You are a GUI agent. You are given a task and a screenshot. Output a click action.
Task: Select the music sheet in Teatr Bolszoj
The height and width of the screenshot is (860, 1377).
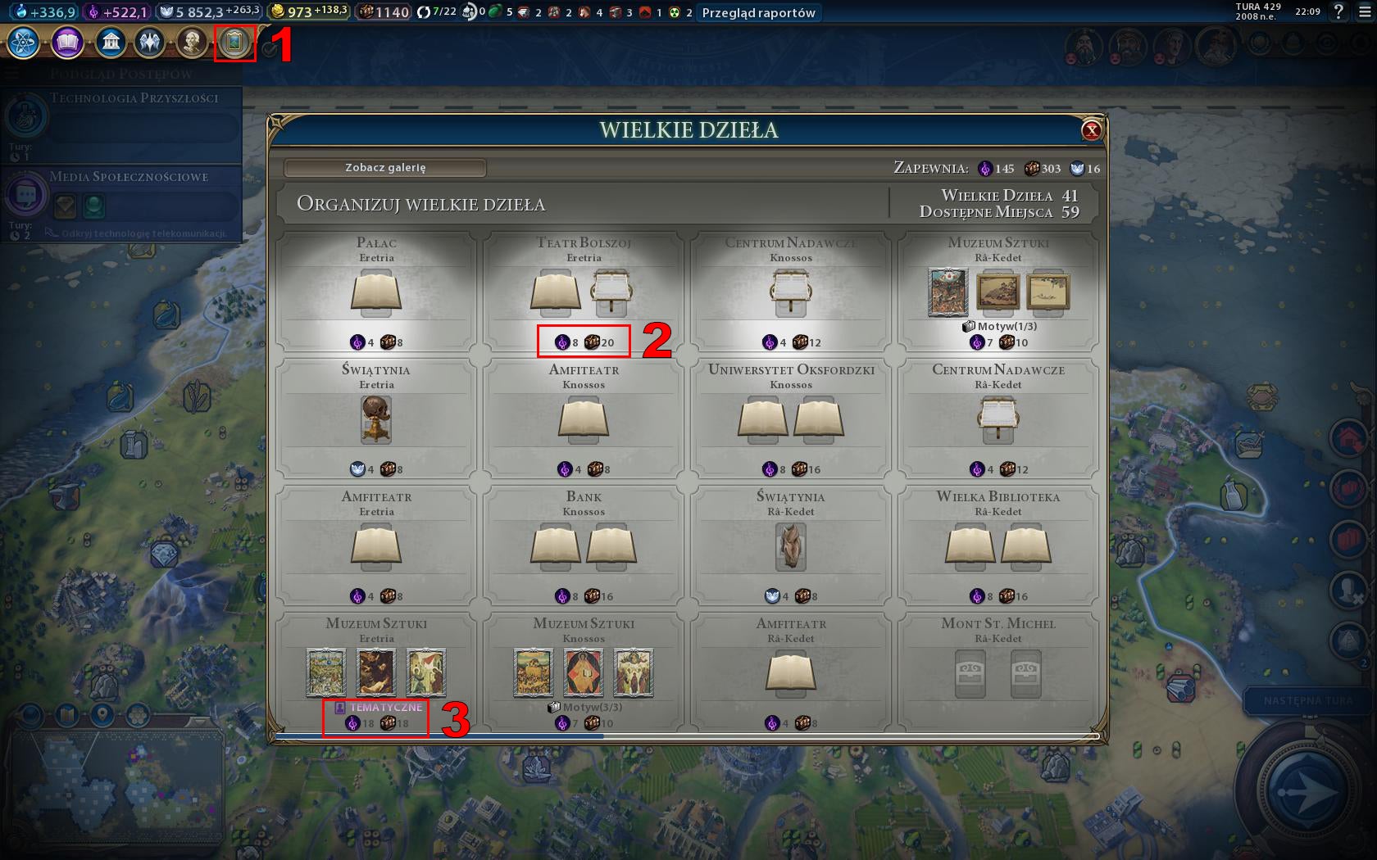pyautogui.click(x=611, y=292)
